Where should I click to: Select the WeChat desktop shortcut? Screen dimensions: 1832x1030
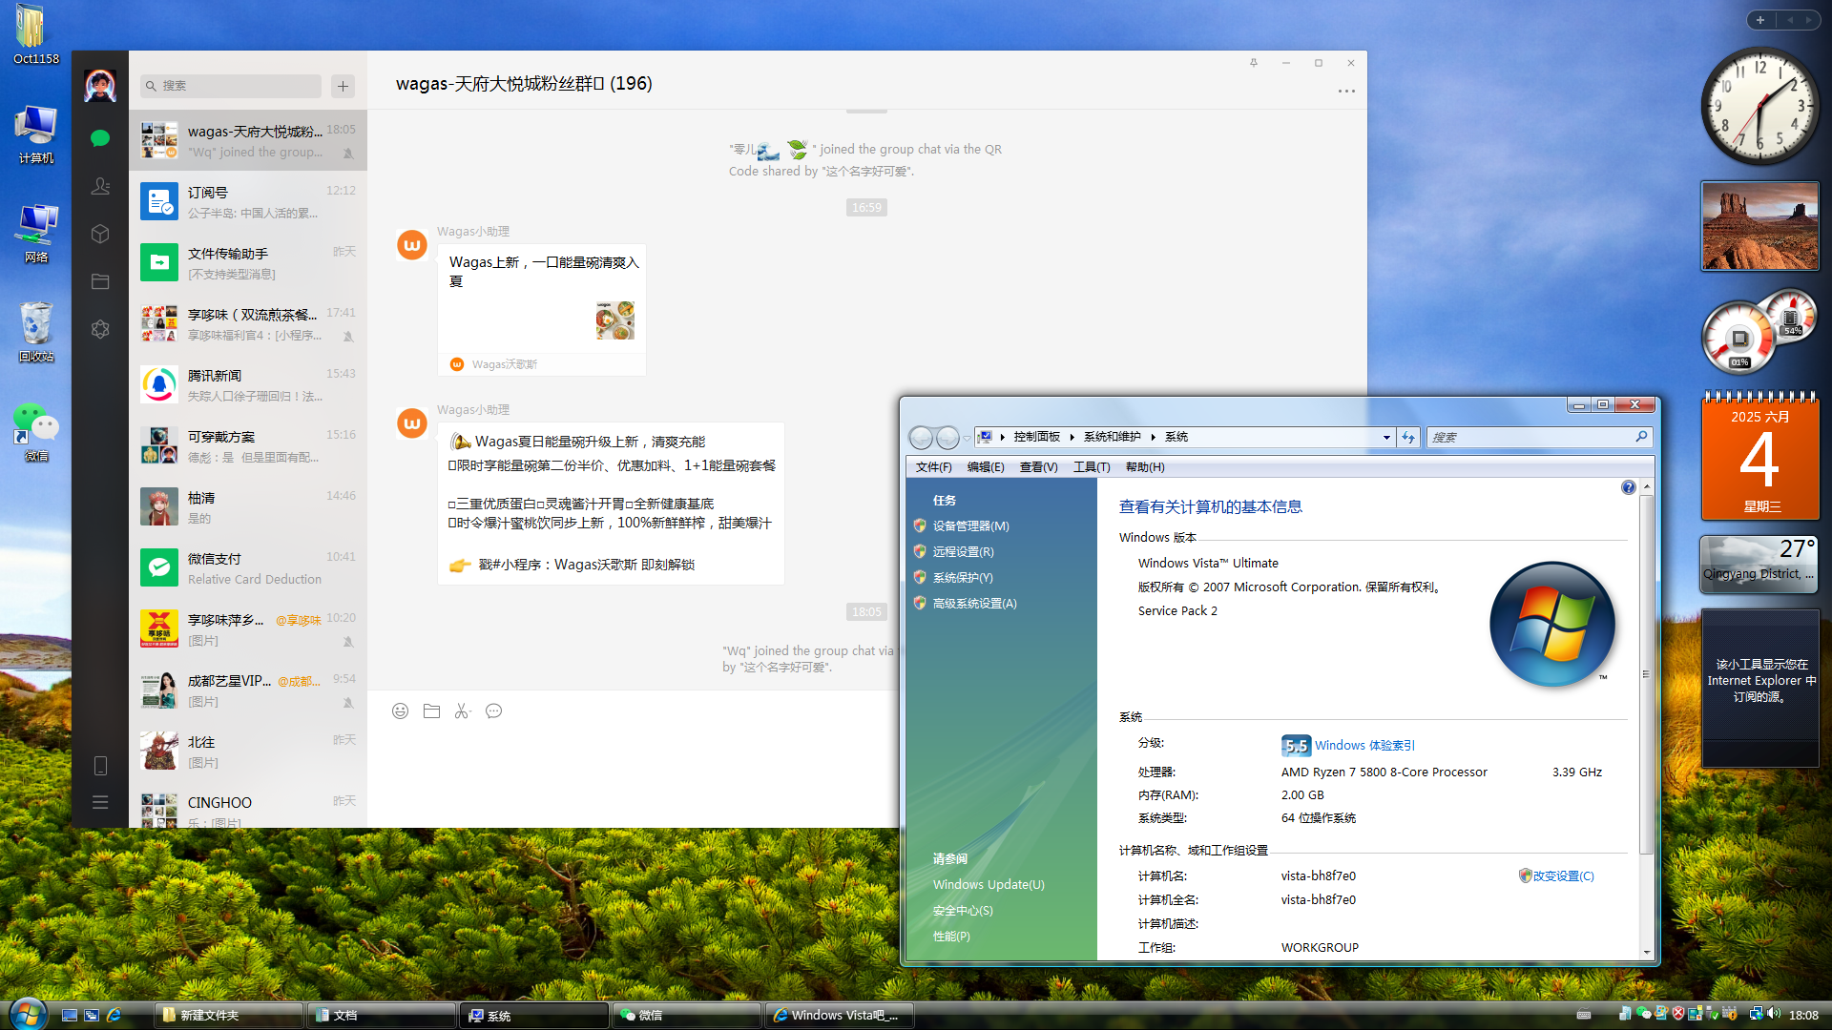click(x=35, y=432)
